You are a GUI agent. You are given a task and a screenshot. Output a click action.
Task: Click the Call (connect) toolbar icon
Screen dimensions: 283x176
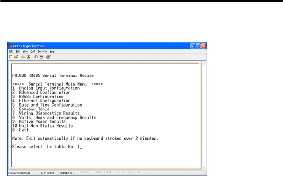click(x=23, y=57)
